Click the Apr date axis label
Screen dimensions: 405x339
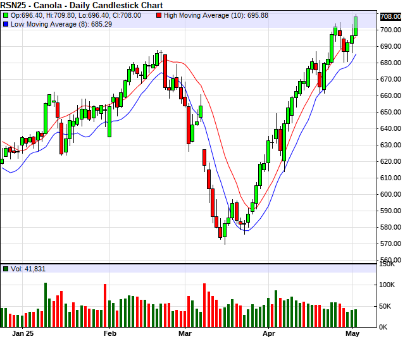pos(269,333)
